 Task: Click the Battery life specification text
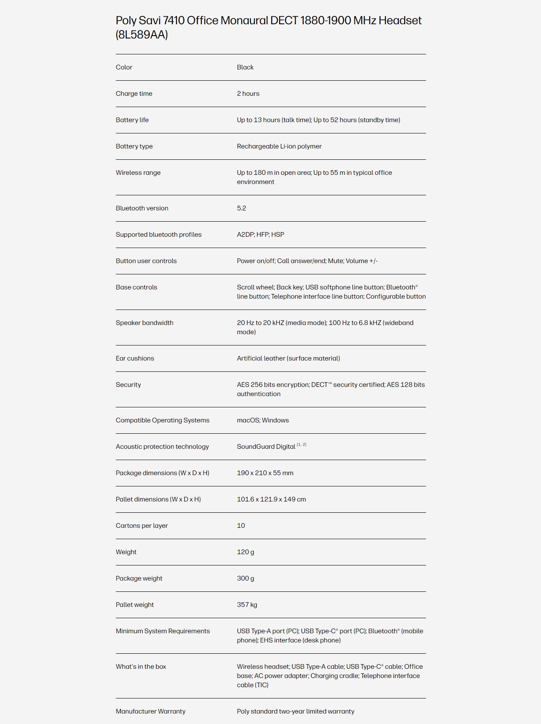point(318,120)
